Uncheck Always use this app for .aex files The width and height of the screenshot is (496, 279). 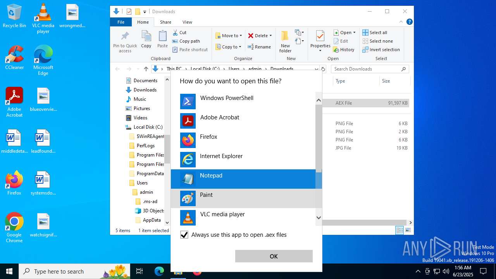point(184,235)
